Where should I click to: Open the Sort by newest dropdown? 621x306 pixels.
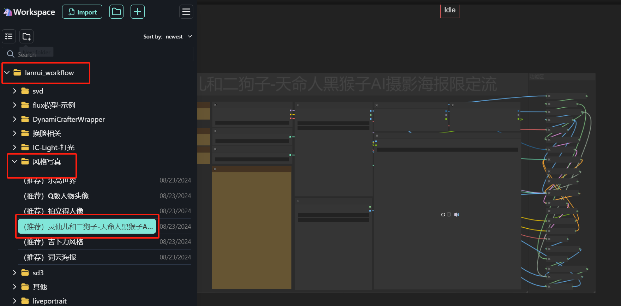168,37
